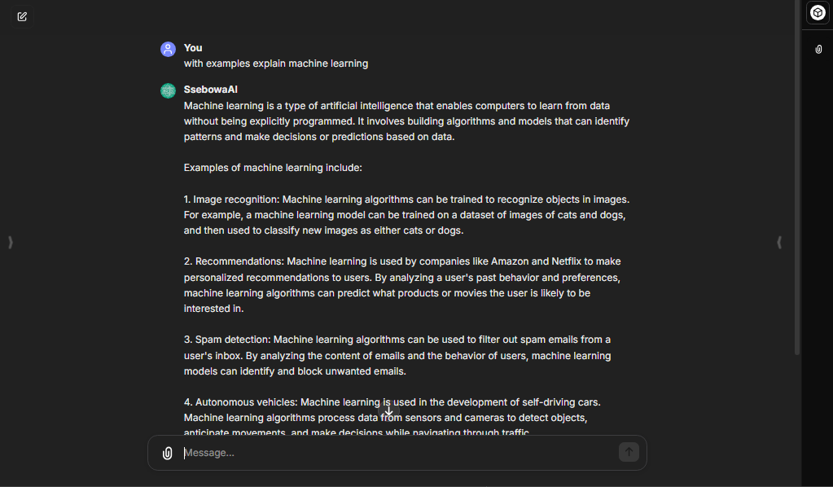Focus the Message input field
The width and height of the screenshot is (833, 487).
point(399,453)
